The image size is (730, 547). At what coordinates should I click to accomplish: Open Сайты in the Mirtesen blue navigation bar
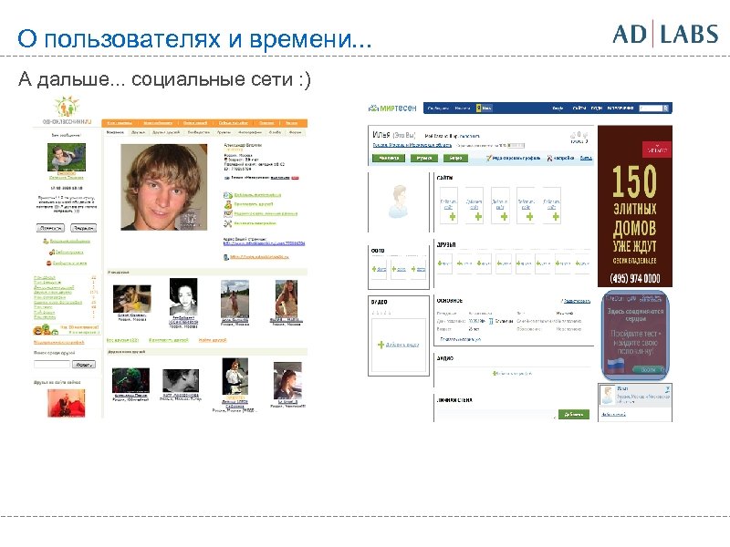click(579, 108)
